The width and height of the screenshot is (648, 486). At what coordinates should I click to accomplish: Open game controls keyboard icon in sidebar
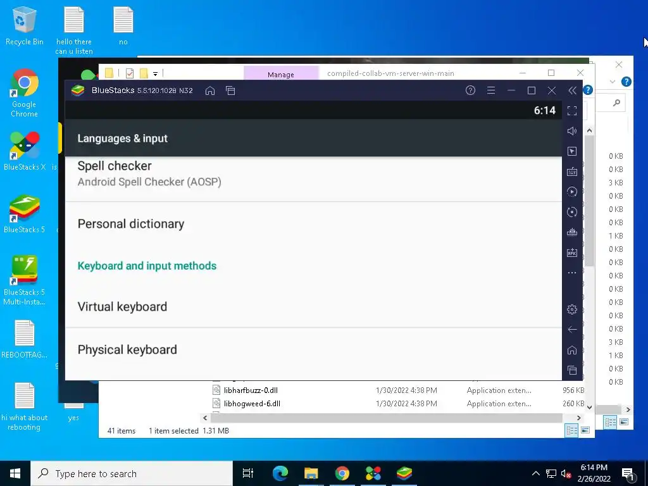(572, 171)
